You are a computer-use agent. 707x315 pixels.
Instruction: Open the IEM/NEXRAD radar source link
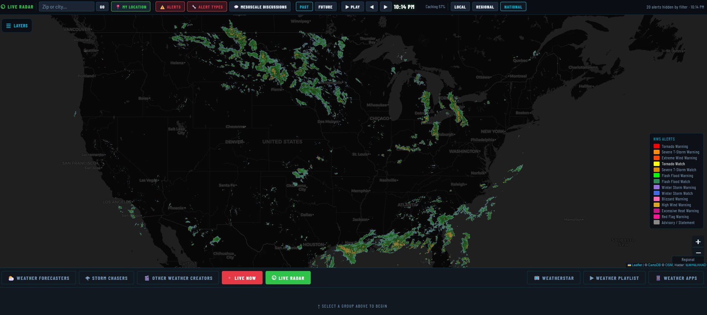point(696,265)
